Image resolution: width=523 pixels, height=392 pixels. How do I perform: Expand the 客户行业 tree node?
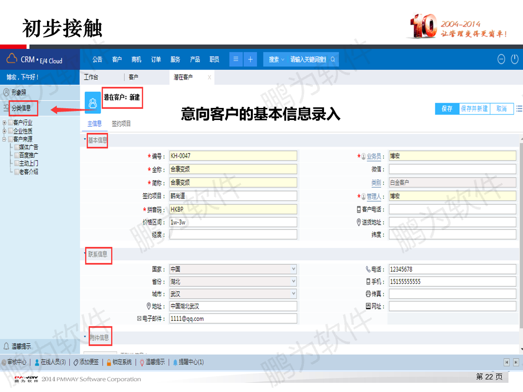(x=4, y=122)
